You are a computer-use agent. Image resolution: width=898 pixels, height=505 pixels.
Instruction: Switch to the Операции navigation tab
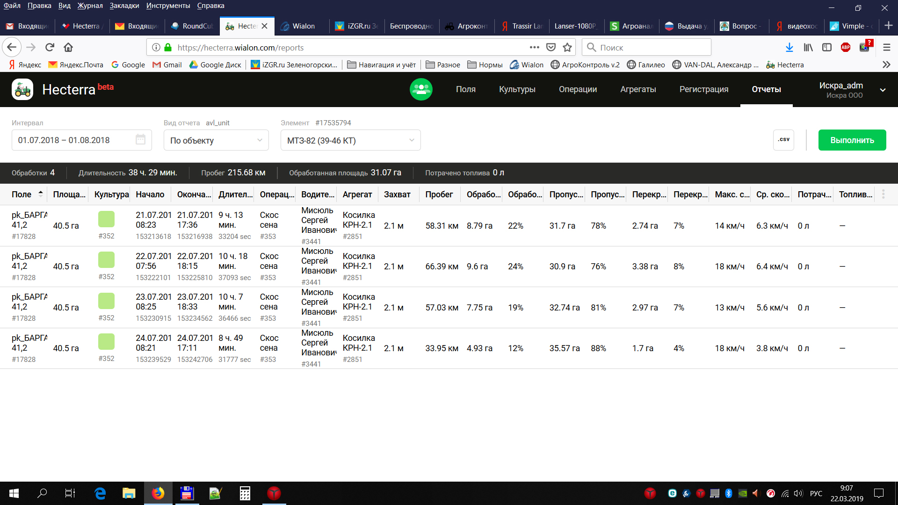(x=578, y=89)
